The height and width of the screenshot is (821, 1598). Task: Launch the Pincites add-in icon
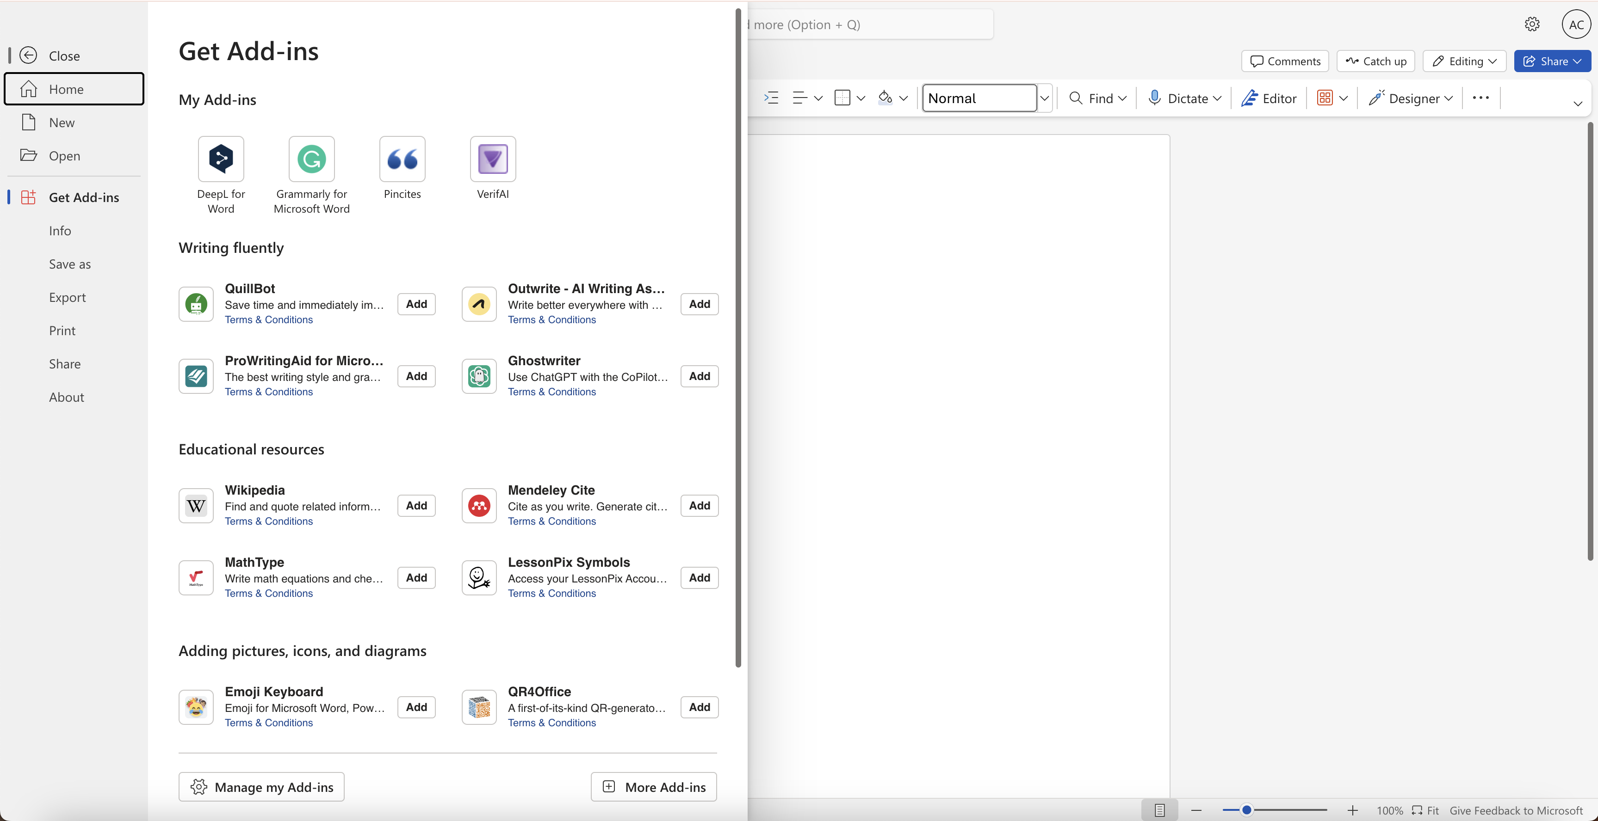(402, 159)
